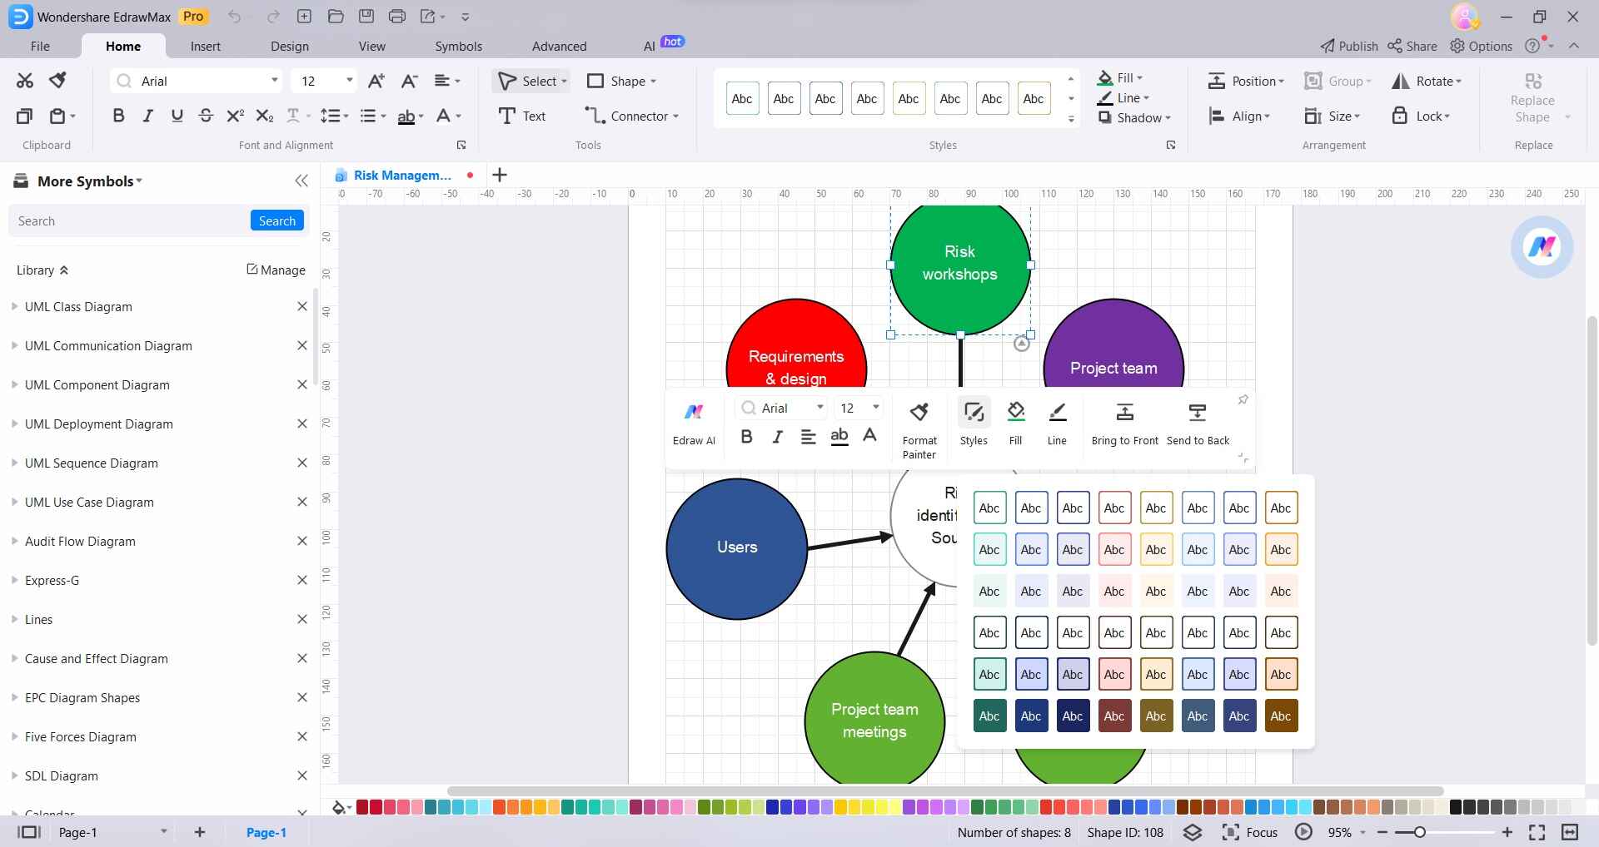1599x847 pixels.
Task: Toggle ribbon Italic formatting
Action: click(x=147, y=116)
